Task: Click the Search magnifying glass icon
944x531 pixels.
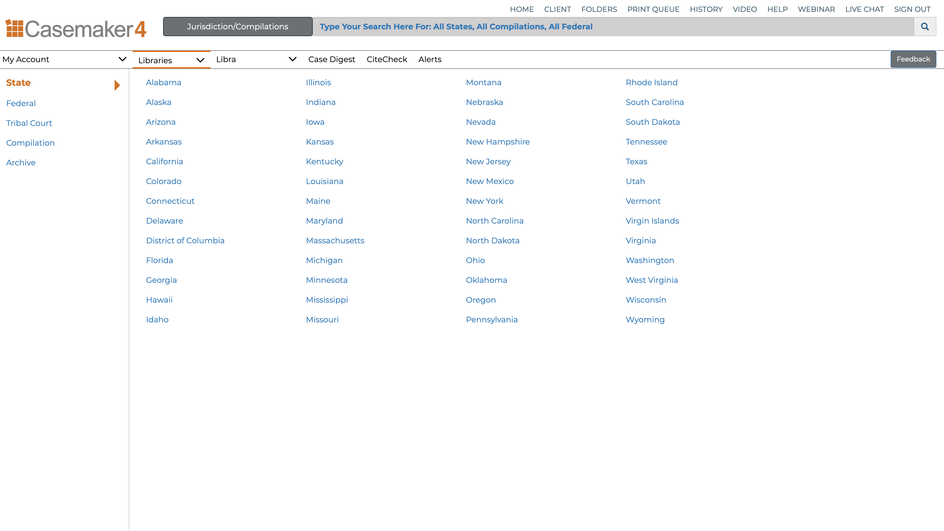Action: pos(925,27)
